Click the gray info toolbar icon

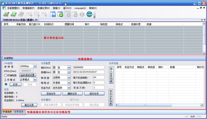[x=82, y=14]
